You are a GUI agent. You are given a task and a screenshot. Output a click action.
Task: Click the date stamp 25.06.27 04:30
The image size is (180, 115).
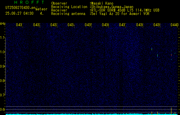click(19, 14)
